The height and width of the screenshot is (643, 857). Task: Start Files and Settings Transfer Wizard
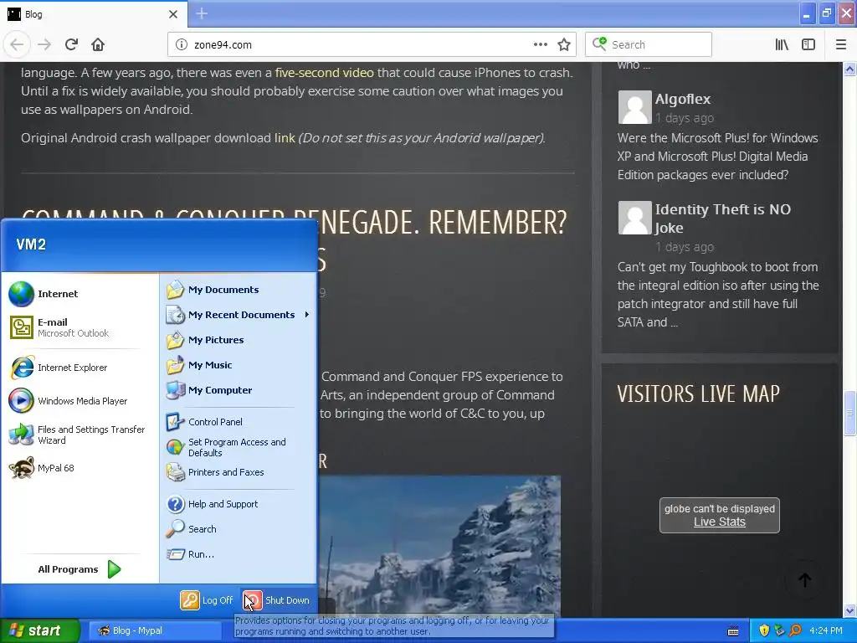(80, 435)
